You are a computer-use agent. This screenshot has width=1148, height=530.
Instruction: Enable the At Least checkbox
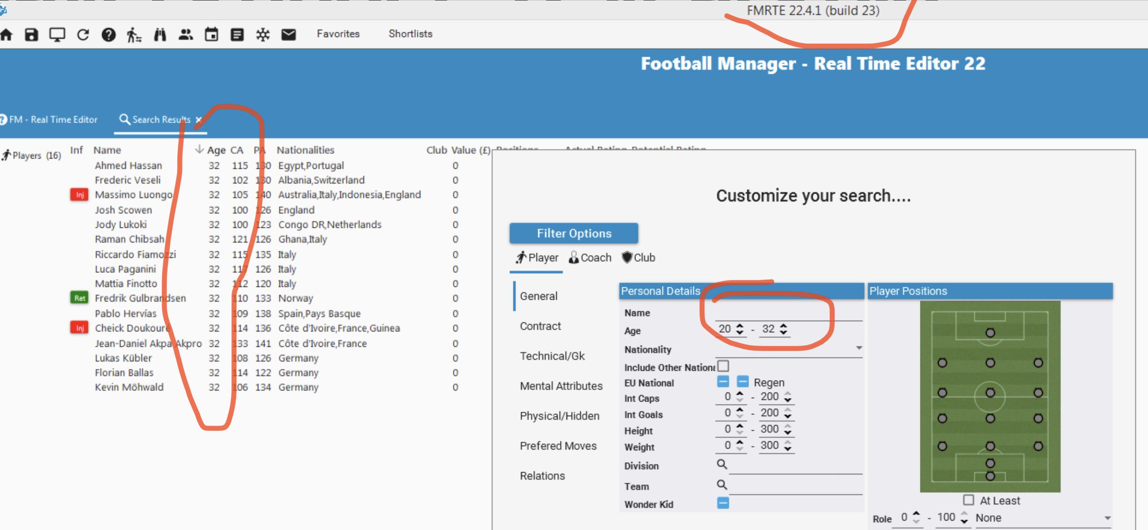coord(968,500)
